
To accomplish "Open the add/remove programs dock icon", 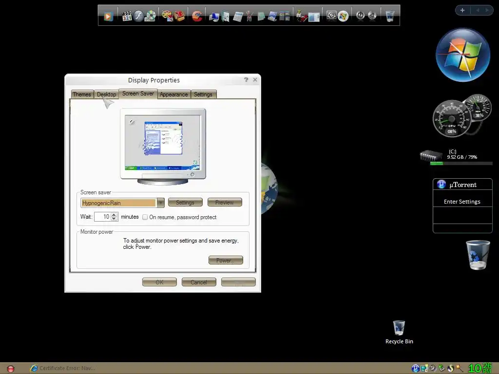I will [x=301, y=16].
